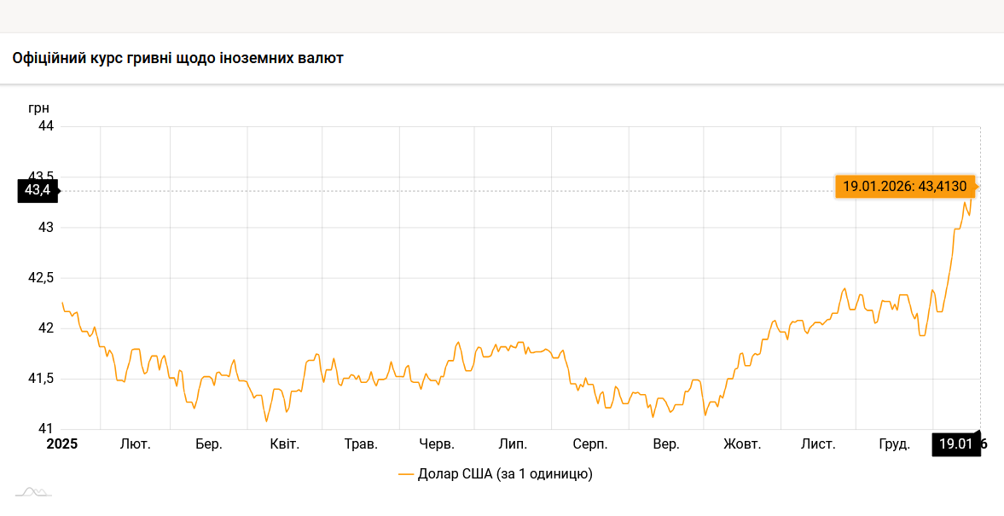Click the black 19.01 date cursor label
Screen dimensions: 1004x516
955,444
